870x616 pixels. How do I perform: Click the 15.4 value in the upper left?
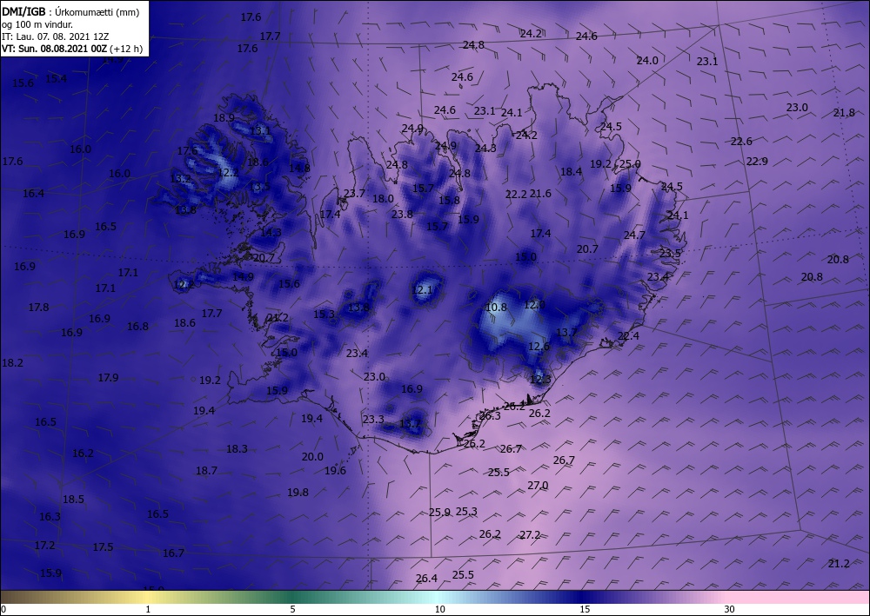point(56,79)
